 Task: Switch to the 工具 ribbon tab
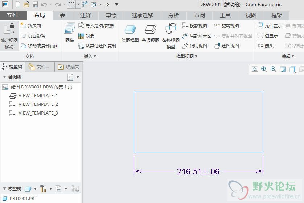click(x=225, y=16)
